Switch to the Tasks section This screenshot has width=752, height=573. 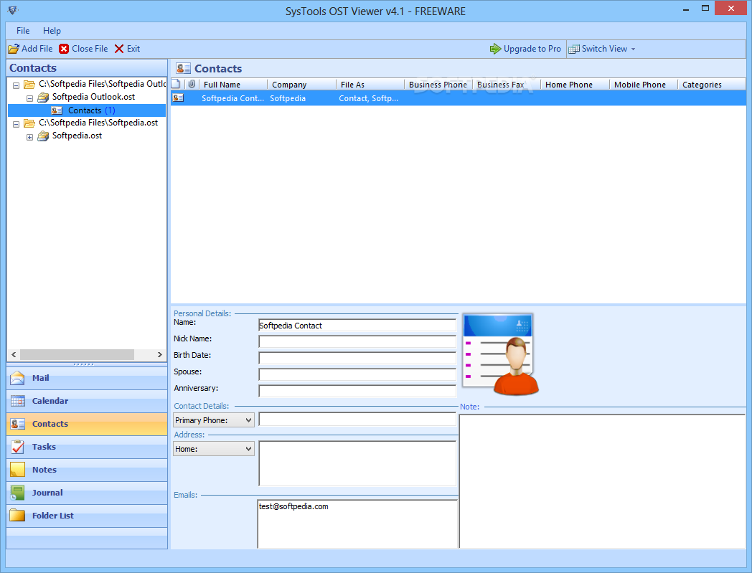(87, 447)
